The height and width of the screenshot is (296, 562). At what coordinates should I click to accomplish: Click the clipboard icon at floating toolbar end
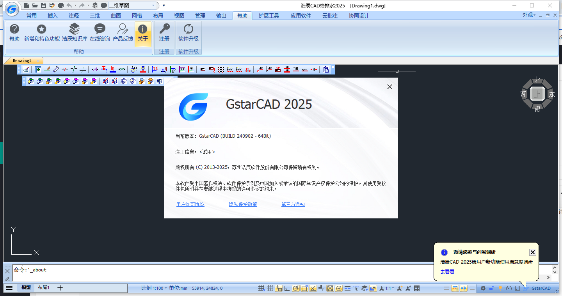(325, 69)
